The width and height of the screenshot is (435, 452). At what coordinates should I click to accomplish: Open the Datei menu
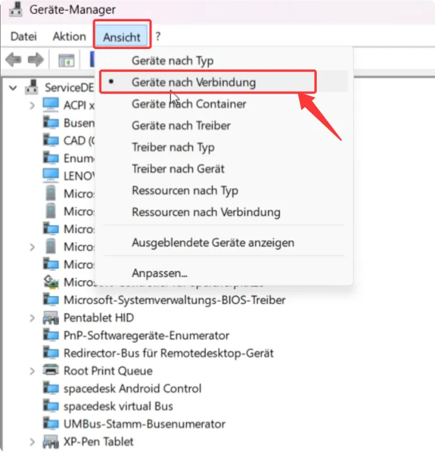click(x=24, y=36)
